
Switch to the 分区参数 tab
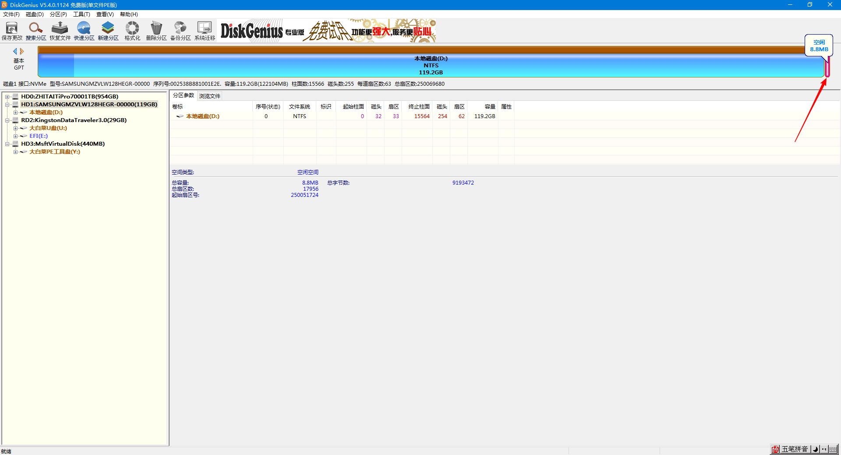click(x=183, y=95)
